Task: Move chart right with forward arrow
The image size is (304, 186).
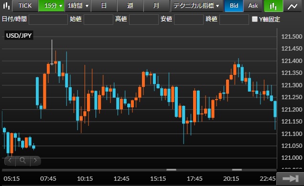Action: [x=35, y=160]
